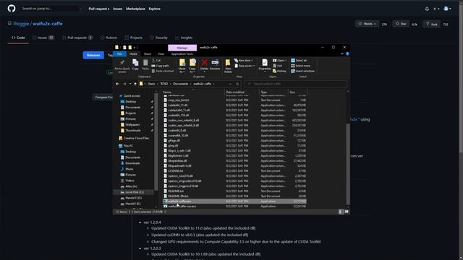Select This PC in the navigation pane
The height and width of the screenshot is (260, 463).
tap(128, 146)
